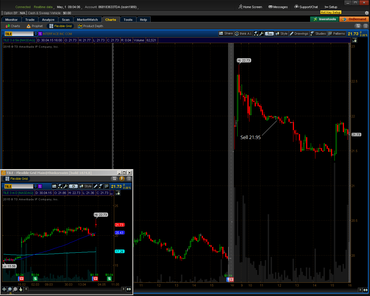Click the red phone earnings marker on main chart
Screen dimensions: 370x296
231,280
